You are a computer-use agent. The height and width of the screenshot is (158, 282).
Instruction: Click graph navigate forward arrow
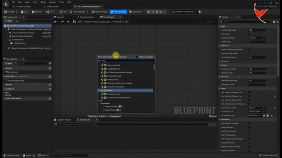pos(68,22)
